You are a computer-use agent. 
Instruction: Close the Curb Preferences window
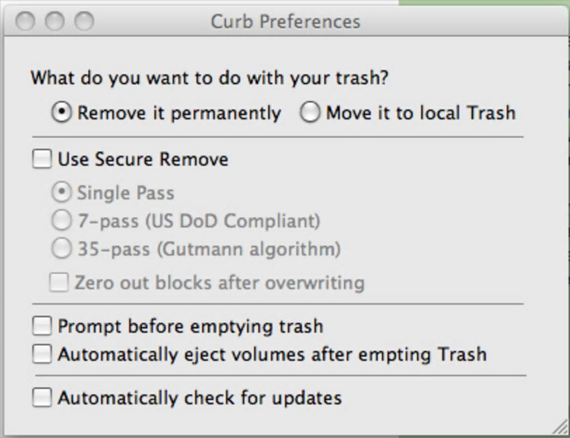click(x=25, y=22)
